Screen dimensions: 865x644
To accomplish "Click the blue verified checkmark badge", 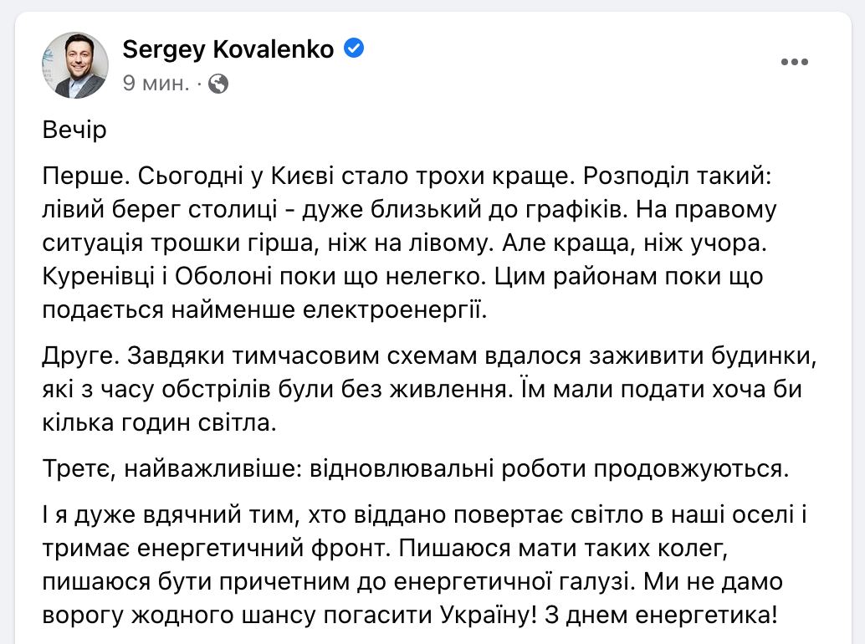I will (355, 49).
